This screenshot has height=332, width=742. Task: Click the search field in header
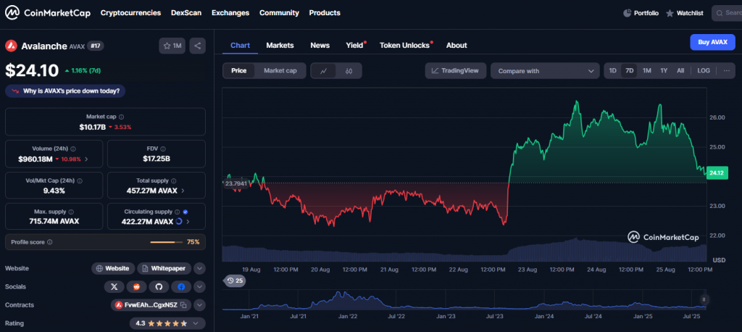[x=728, y=13]
